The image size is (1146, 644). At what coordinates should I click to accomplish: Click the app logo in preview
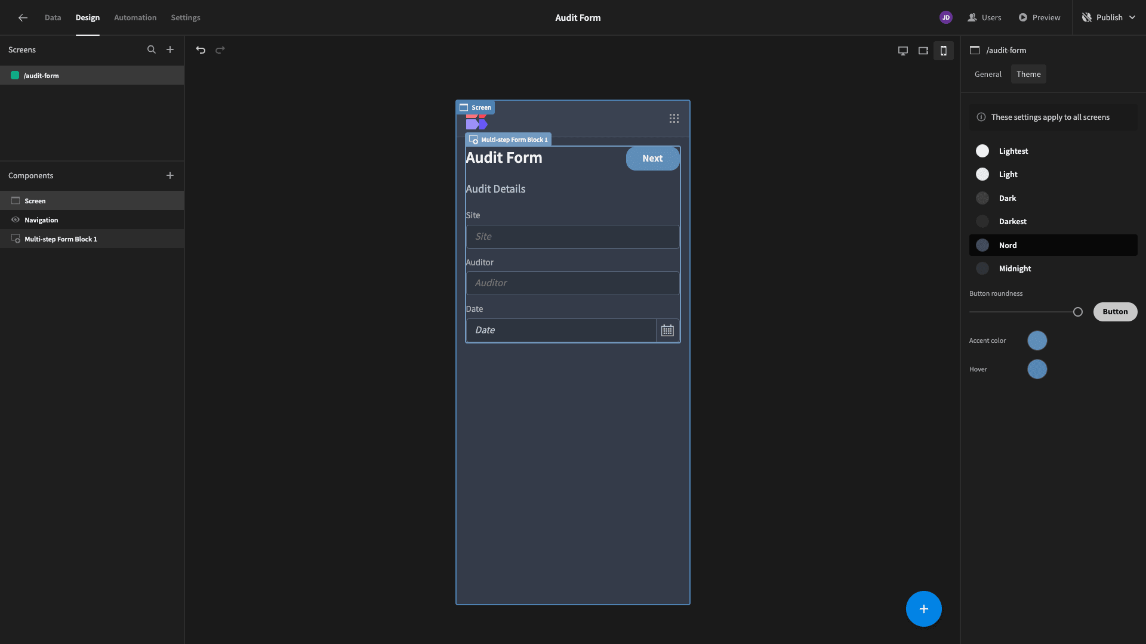click(x=477, y=122)
